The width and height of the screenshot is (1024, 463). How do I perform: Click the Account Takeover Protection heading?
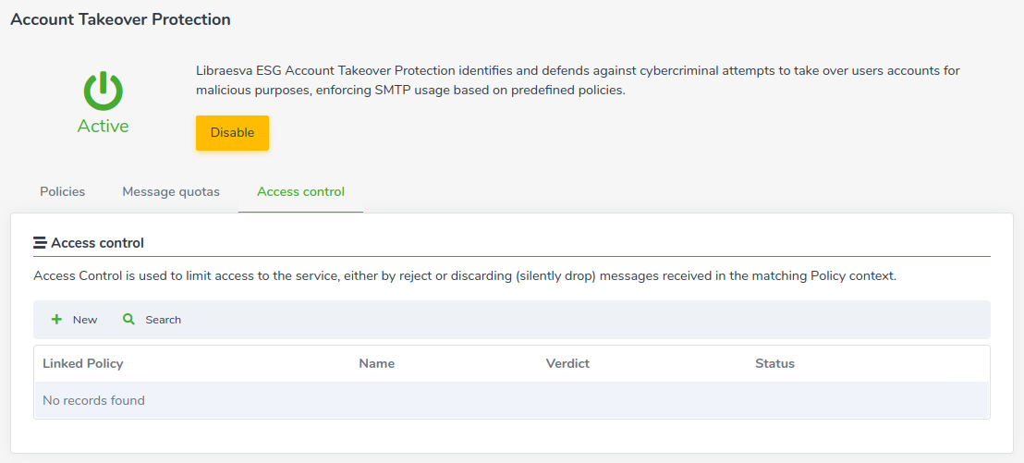click(x=121, y=19)
